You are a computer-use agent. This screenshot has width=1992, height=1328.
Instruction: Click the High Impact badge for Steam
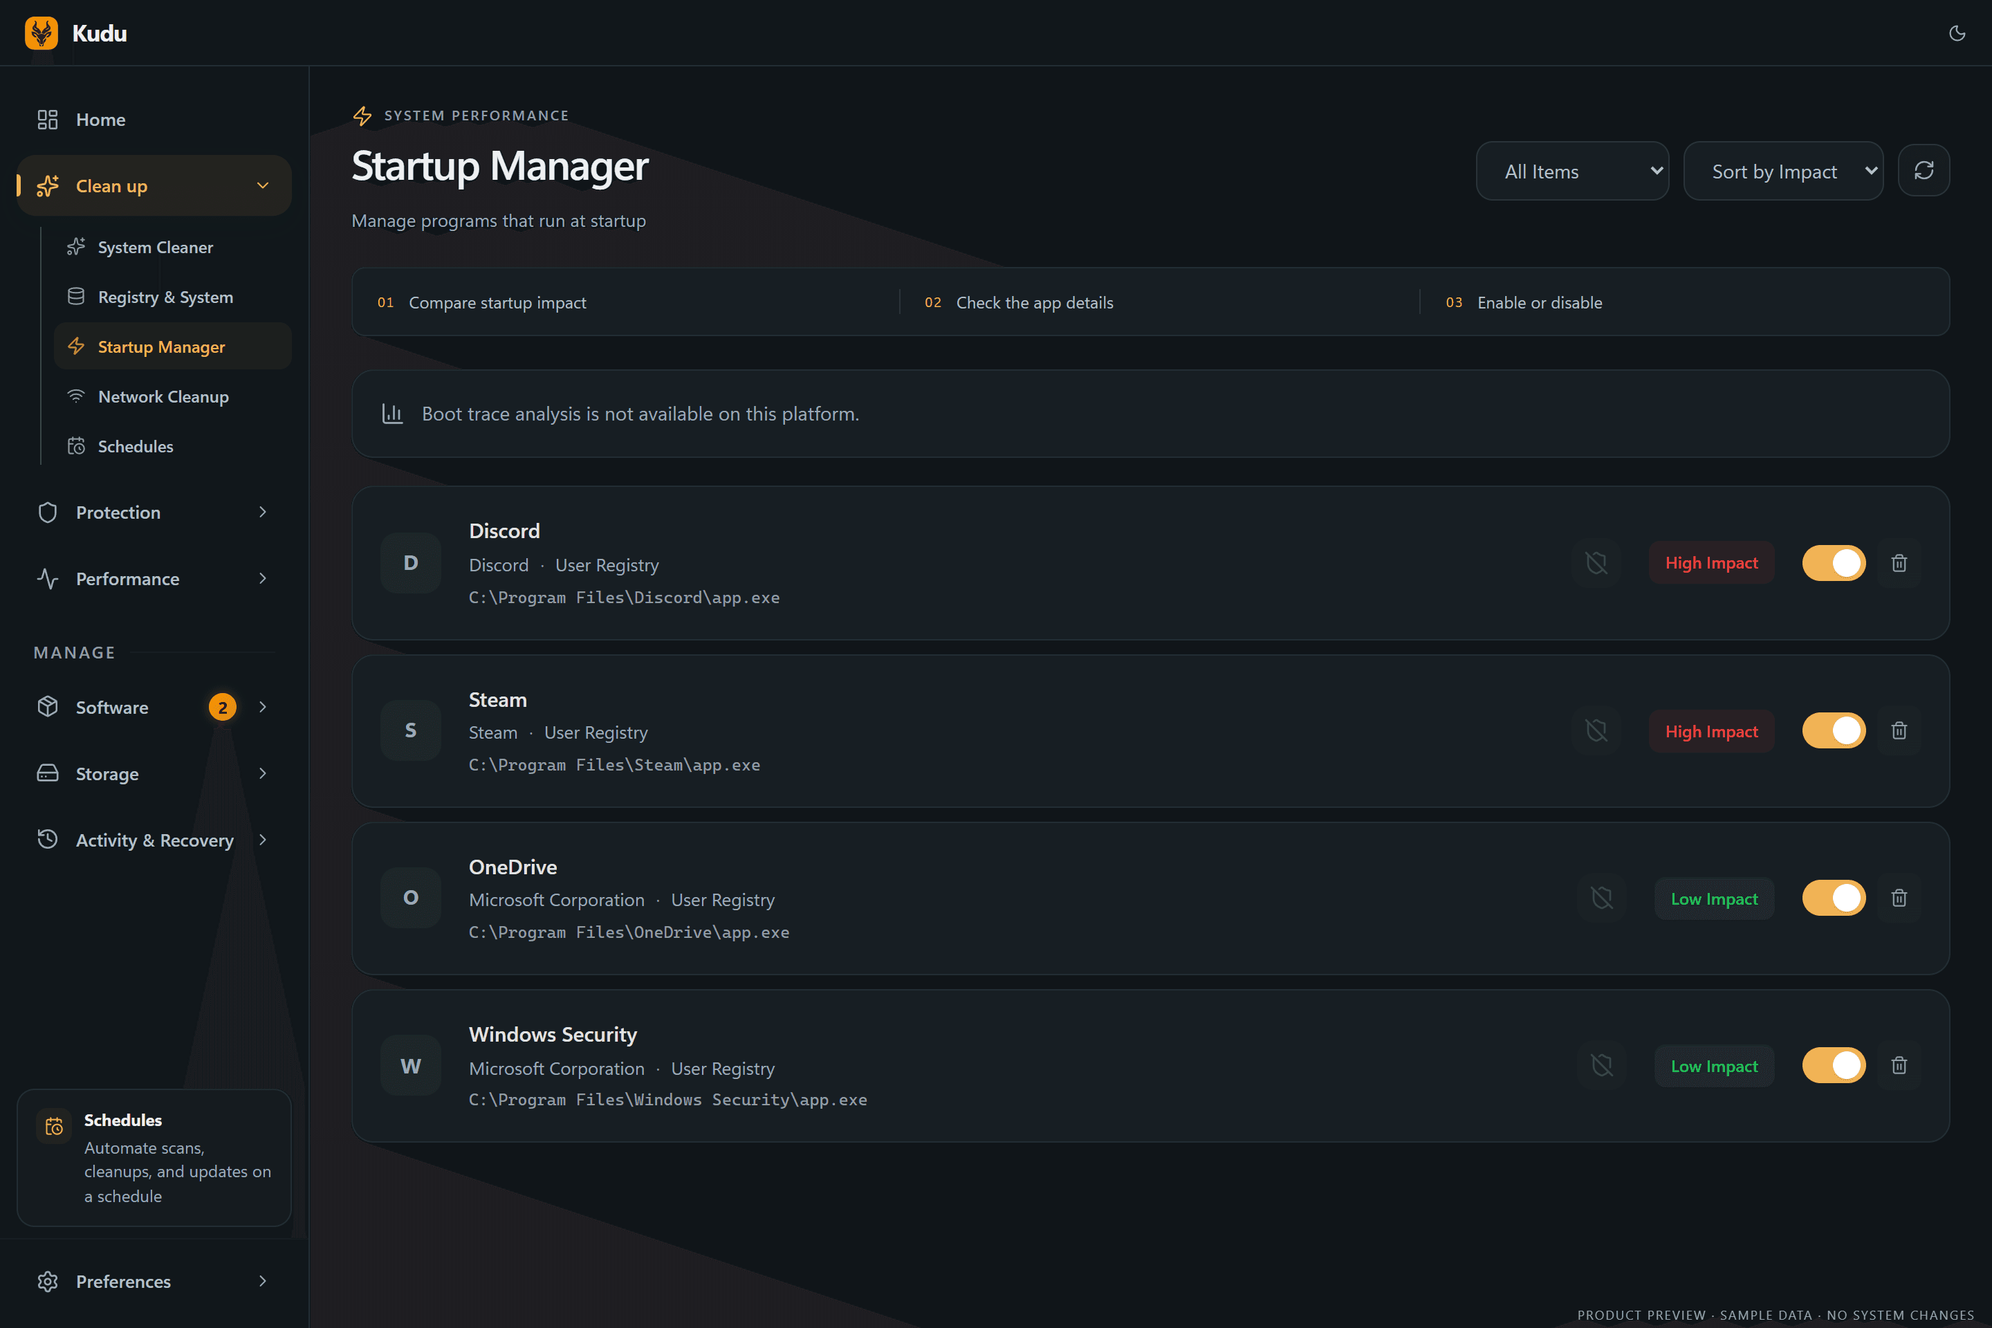tap(1710, 731)
